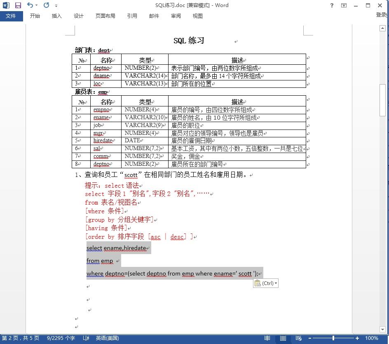389x344 pixels.
Task: Click the highlighted 'where deptno=(select...' line
Action: (172, 274)
